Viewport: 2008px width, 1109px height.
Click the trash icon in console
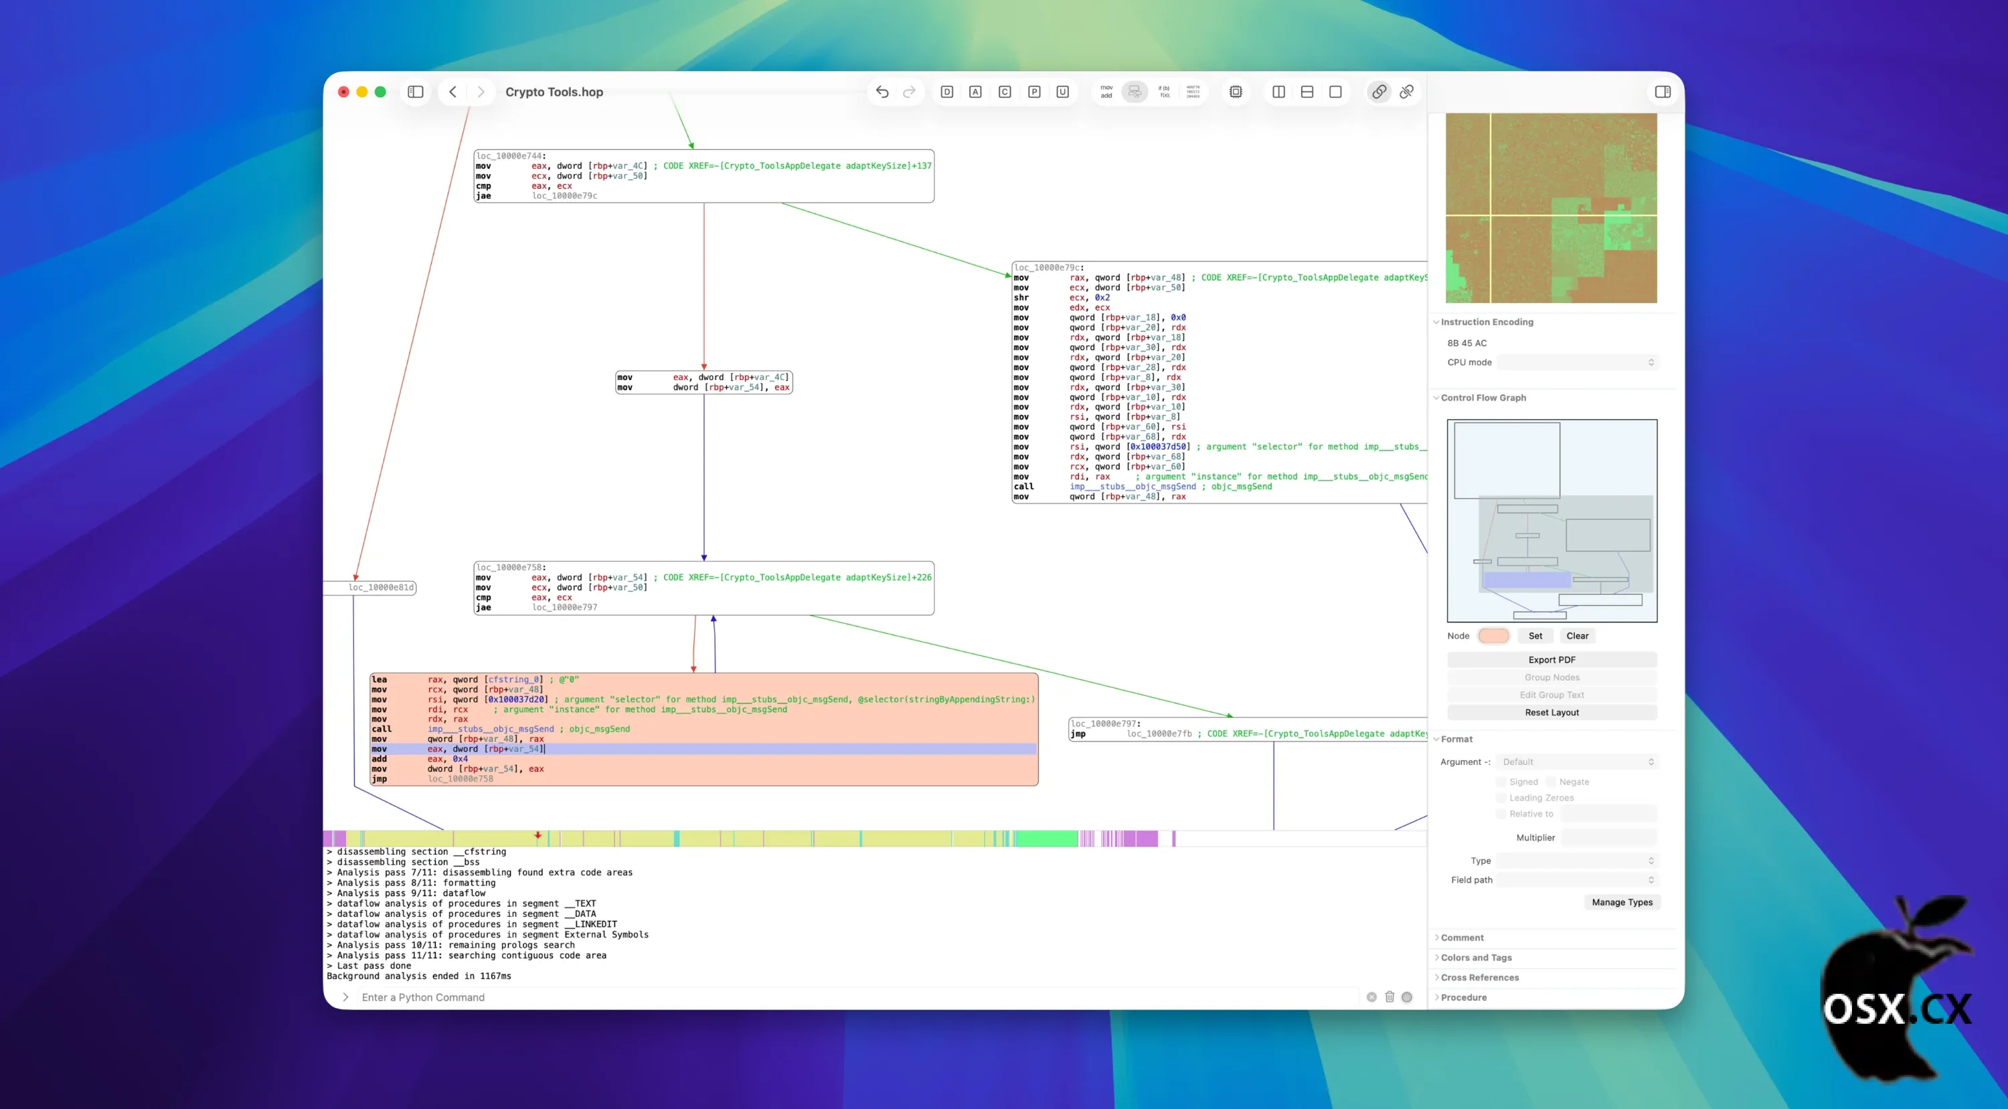[1389, 997]
